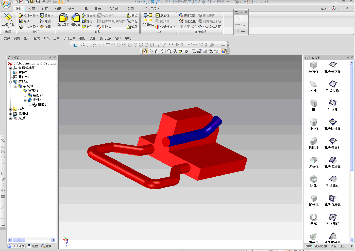Expand the 装配29 tree node
Viewport: 355px width, 251px height.
point(25,96)
